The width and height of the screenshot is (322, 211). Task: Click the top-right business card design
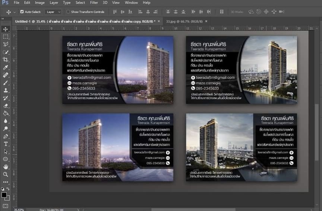(241, 70)
